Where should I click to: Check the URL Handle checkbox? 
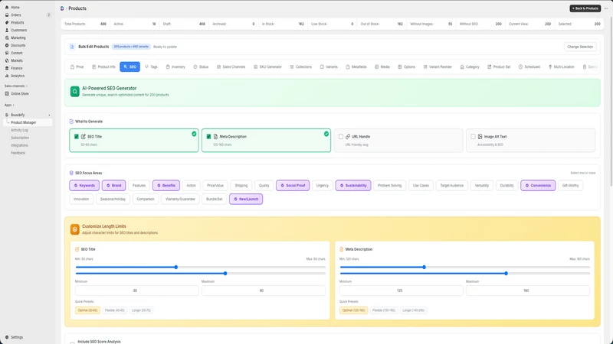point(341,137)
